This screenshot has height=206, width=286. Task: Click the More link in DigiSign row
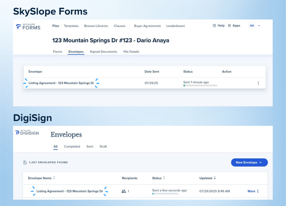click(x=251, y=191)
